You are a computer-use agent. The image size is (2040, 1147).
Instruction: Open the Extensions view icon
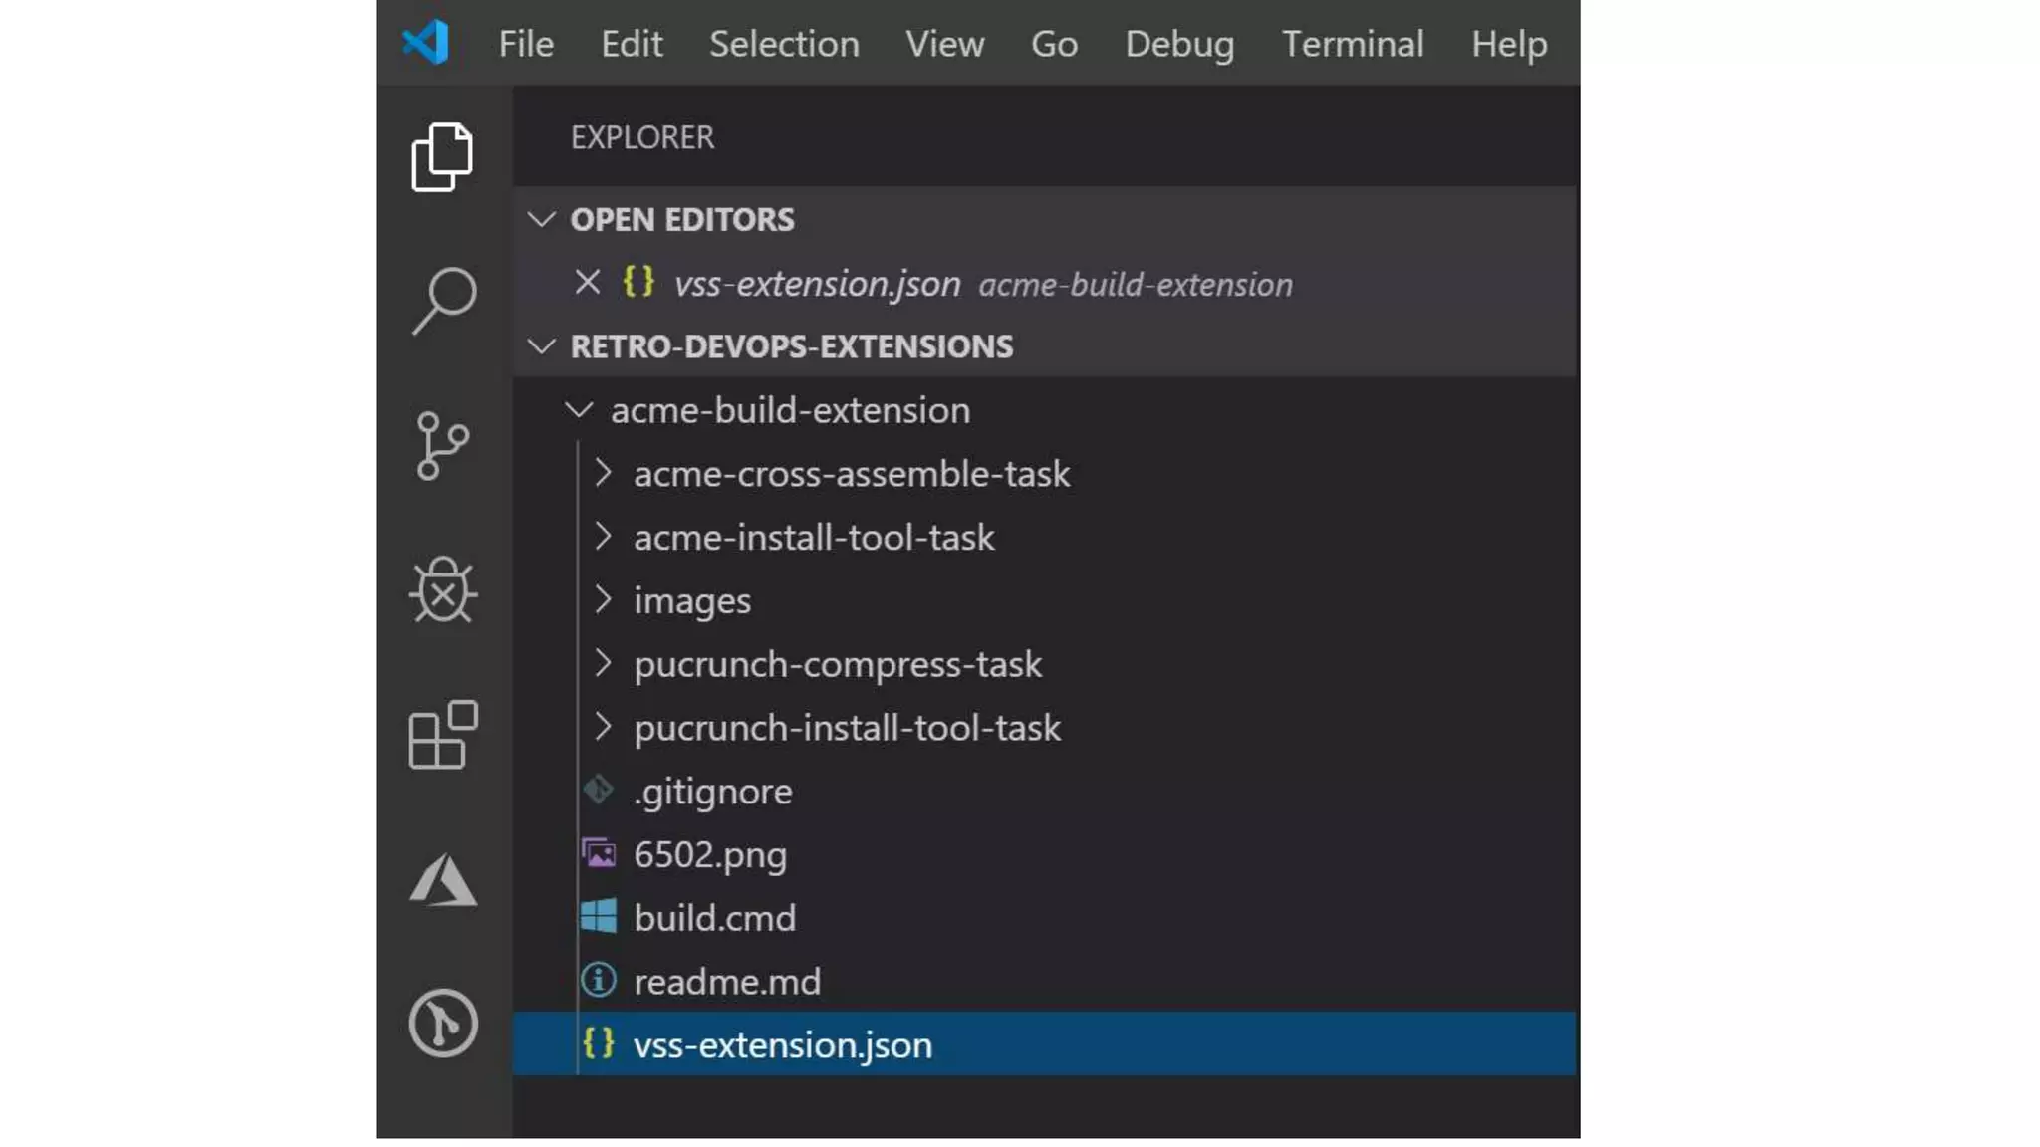pyautogui.click(x=442, y=735)
